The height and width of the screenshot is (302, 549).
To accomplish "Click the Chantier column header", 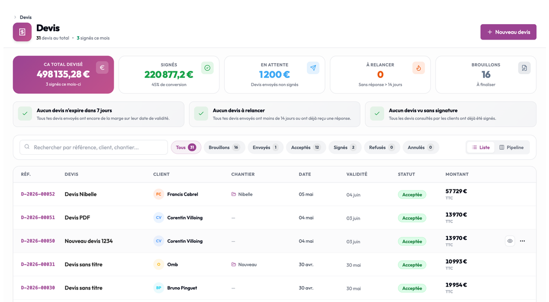I will click(x=243, y=174).
